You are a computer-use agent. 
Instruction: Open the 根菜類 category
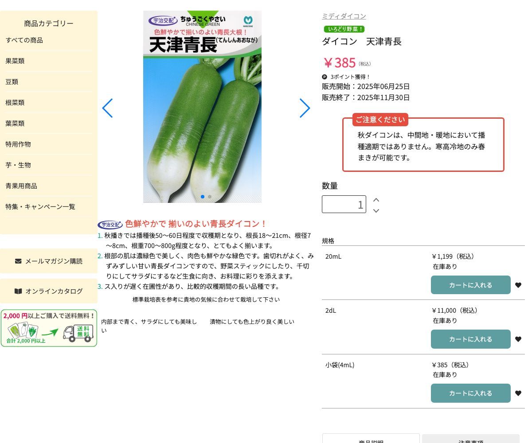click(15, 103)
